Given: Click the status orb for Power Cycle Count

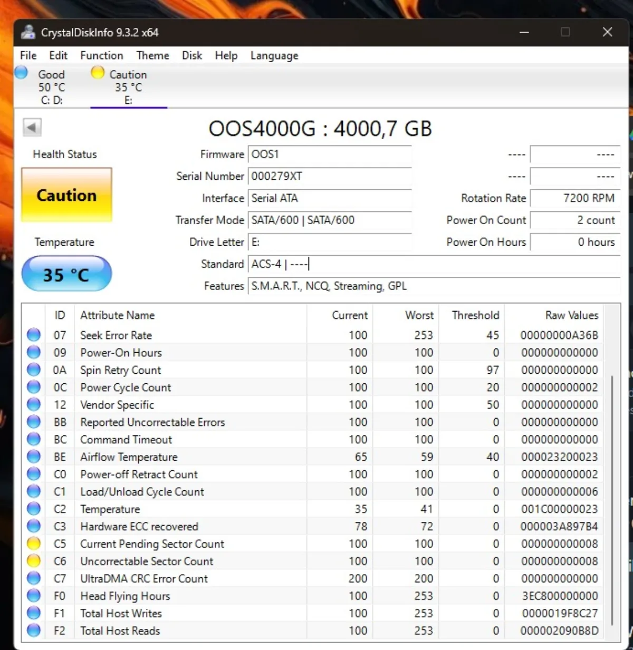Looking at the screenshot, I should click(34, 387).
